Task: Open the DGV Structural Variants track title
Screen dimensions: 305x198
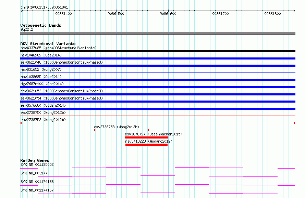Action: (48, 44)
